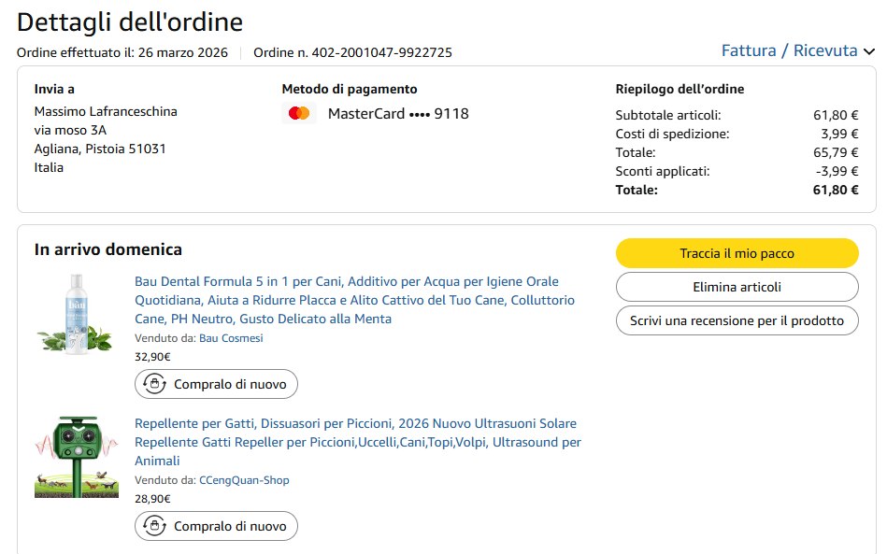Click the MasterCard logo icon
887x554 pixels.
click(299, 114)
